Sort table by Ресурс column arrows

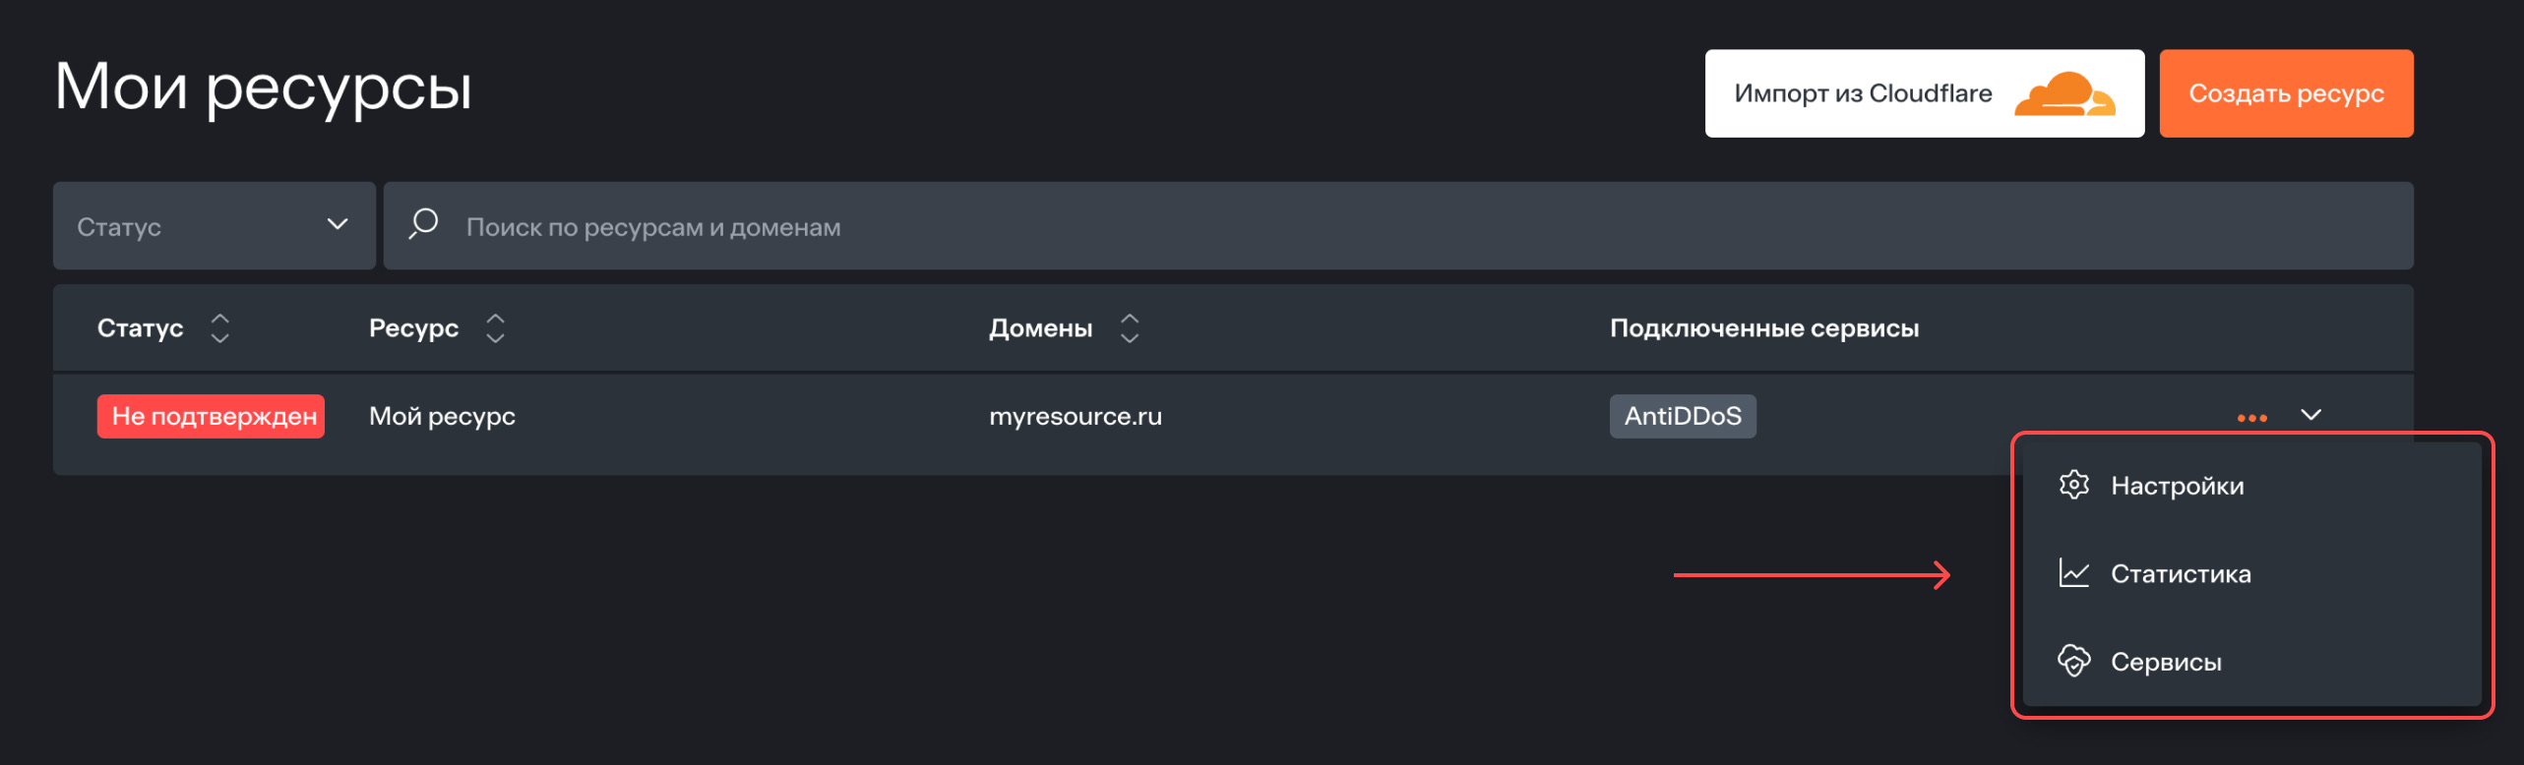(495, 328)
